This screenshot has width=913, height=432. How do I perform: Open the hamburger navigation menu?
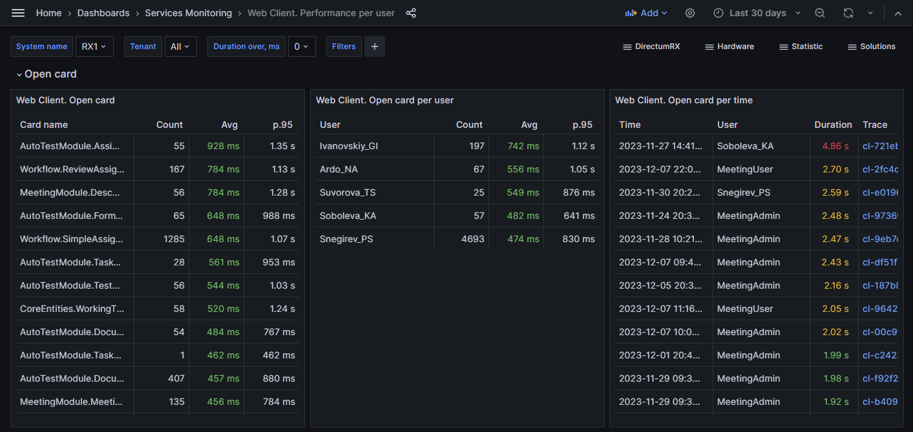tap(18, 13)
